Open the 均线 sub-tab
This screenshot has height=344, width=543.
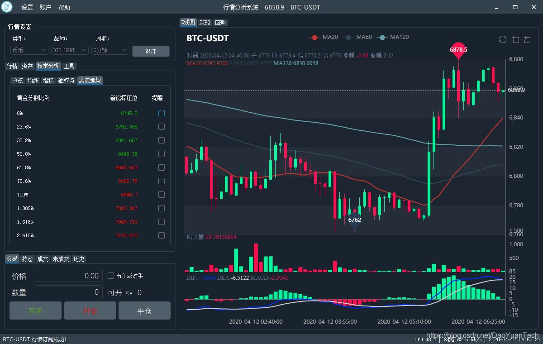(33, 81)
